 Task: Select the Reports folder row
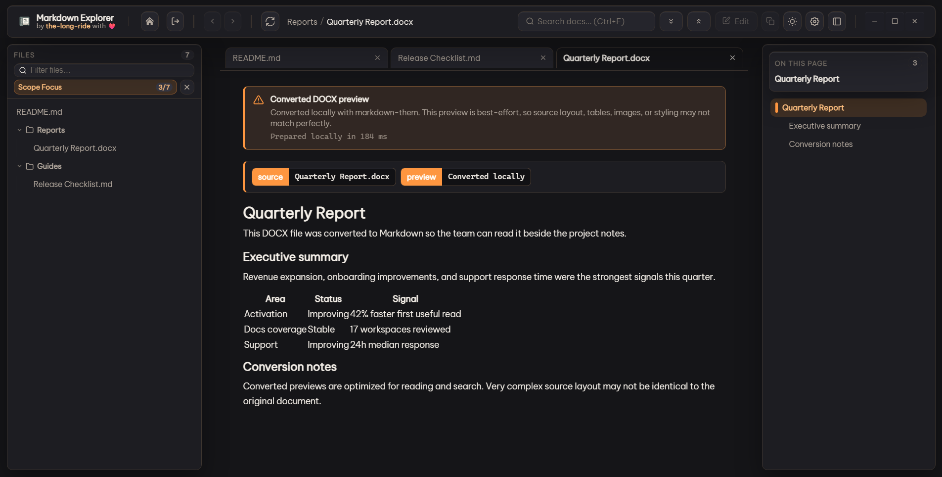pyautogui.click(x=104, y=130)
